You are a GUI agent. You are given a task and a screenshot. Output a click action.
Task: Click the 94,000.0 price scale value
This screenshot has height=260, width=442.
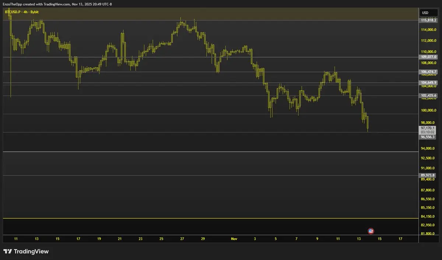click(428, 149)
